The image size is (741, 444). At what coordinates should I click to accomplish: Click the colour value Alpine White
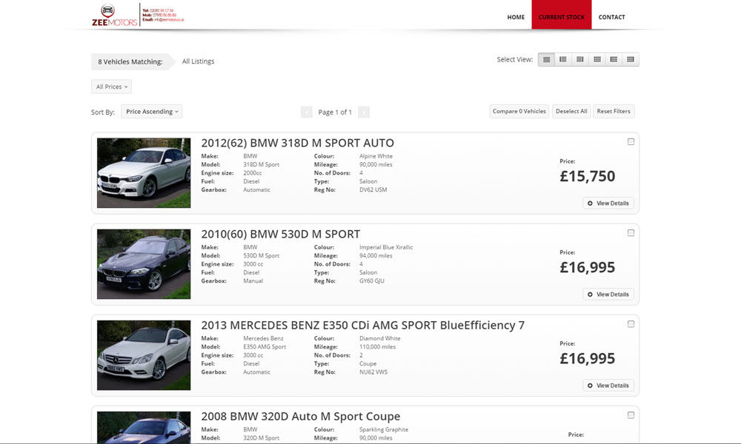(x=376, y=156)
